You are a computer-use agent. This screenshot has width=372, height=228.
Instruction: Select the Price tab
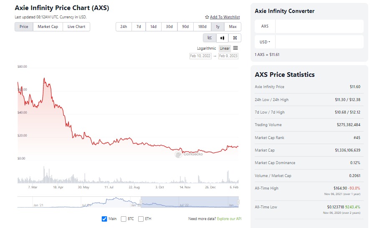pyautogui.click(x=24, y=27)
